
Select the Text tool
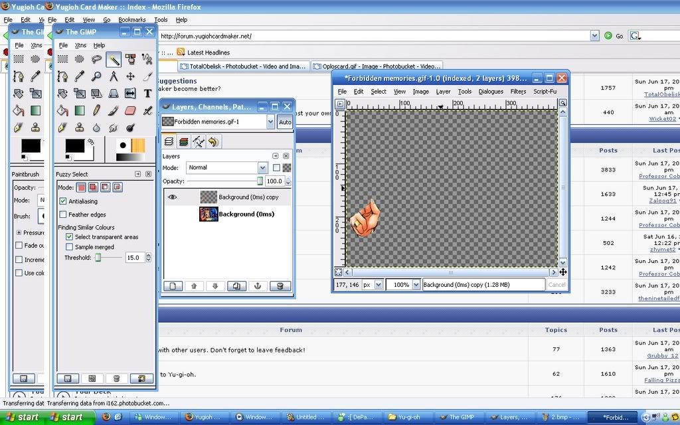click(x=147, y=93)
